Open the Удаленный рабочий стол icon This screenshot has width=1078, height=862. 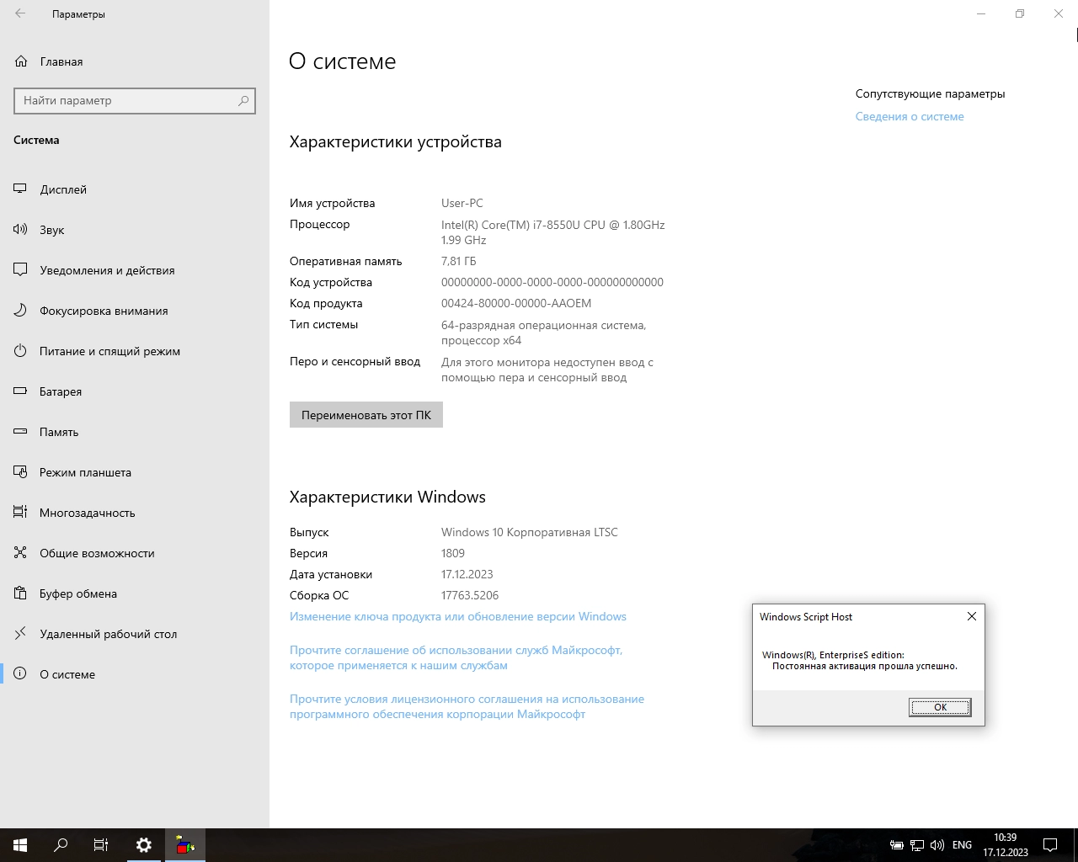pyautogui.click(x=20, y=634)
